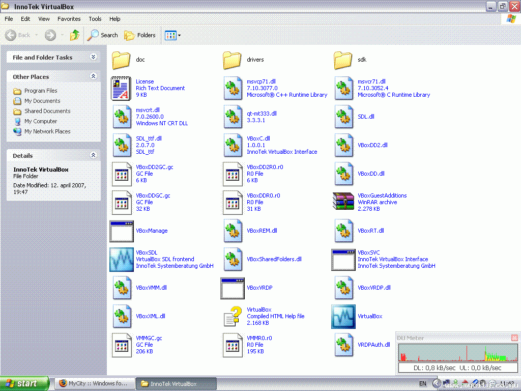521x391 pixels.
Task: Select the VBoxSDL frontend icon
Action: 122,259
